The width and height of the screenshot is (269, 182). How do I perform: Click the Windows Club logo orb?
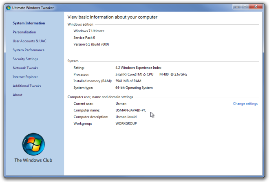pos(33,144)
